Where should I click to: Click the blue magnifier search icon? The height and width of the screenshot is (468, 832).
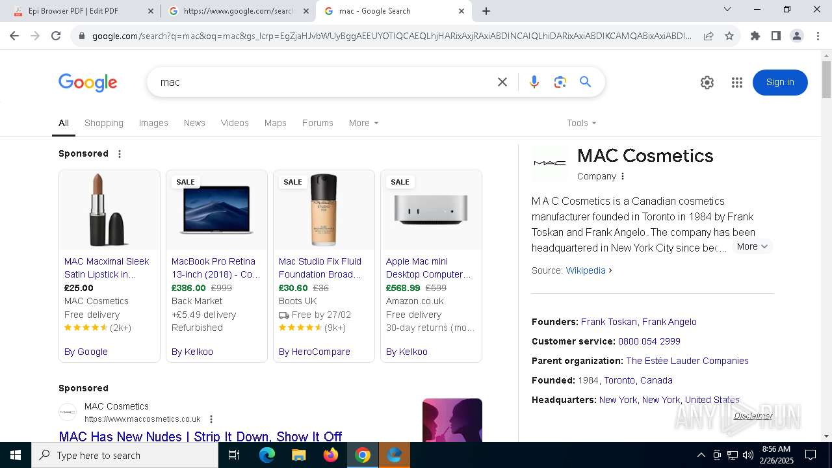(x=586, y=82)
